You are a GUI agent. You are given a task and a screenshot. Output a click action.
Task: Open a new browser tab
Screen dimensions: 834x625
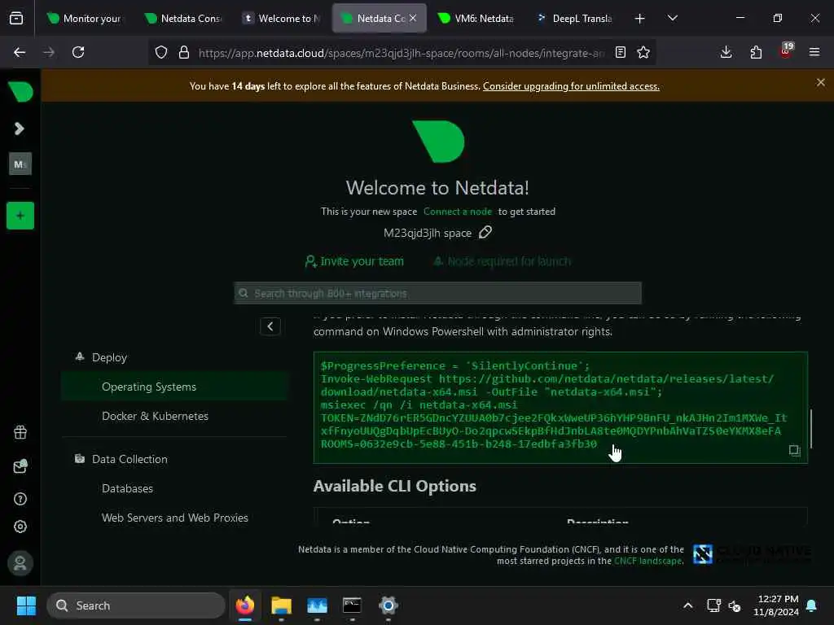tap(639, 19)
